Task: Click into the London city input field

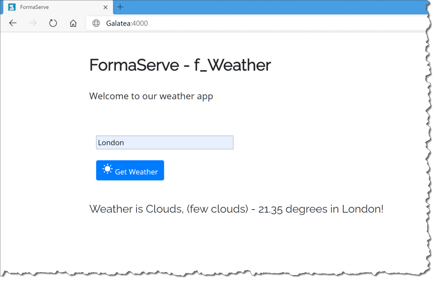Action: coord(164,142)
